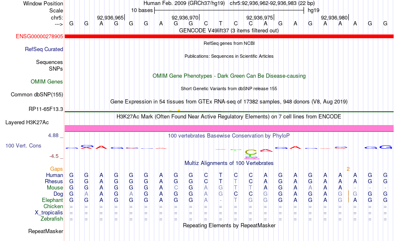Click the 92,936,970 position marker
This screenshot has width=394, height=241.
[x=185, y=17]
